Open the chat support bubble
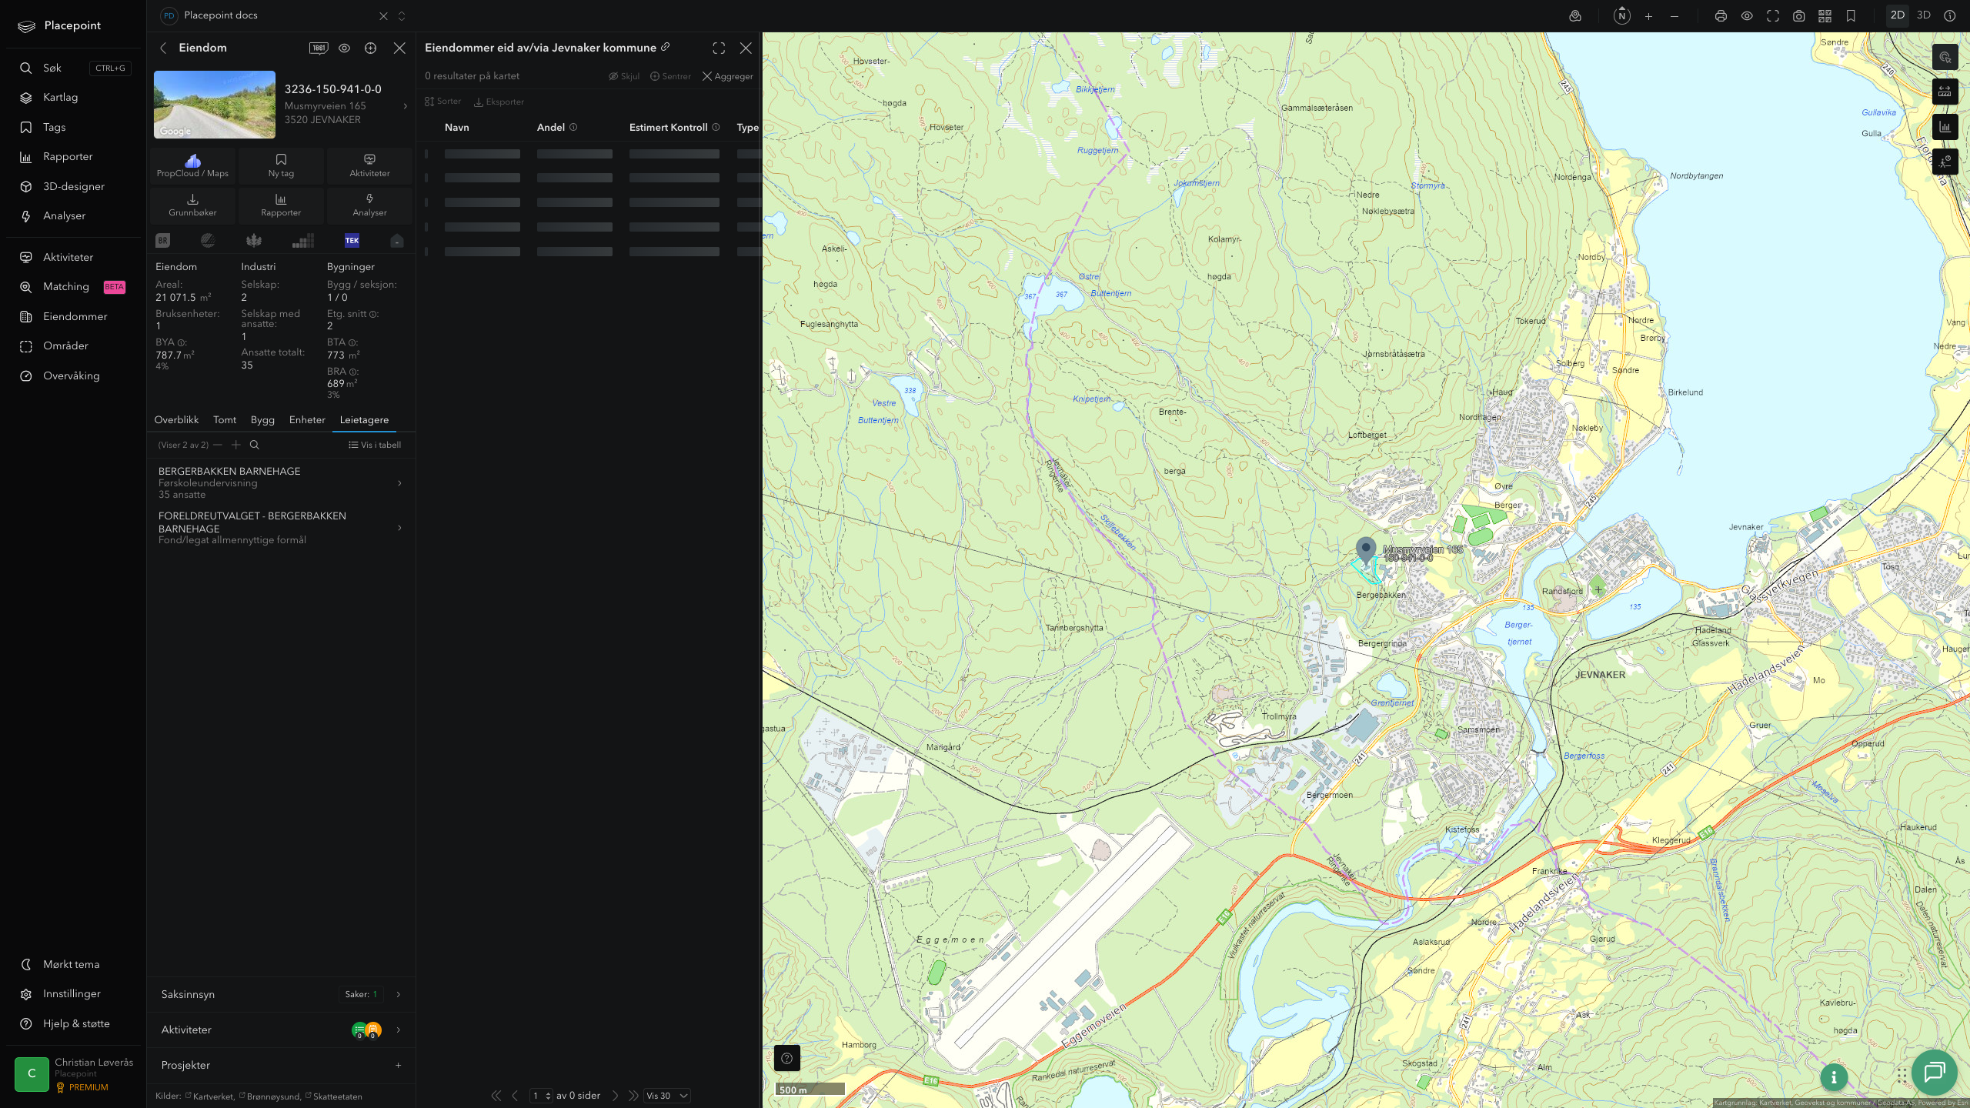The height and width of the screenshot is (1108, 1970). tap(1935, 1072)
